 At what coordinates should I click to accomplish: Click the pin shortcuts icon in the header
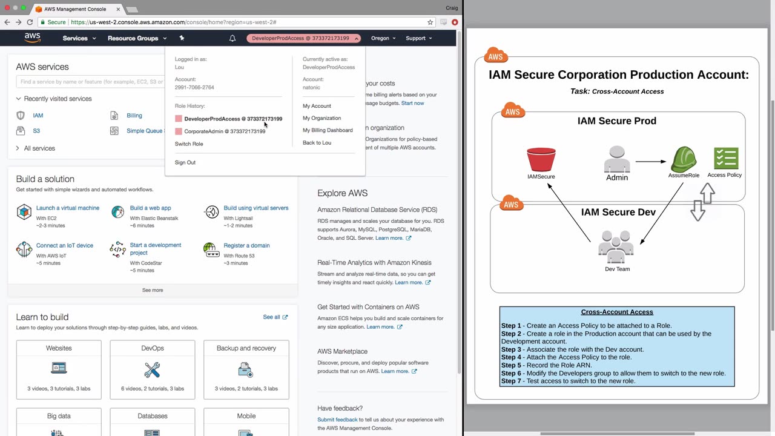click(x=182, y=38)
